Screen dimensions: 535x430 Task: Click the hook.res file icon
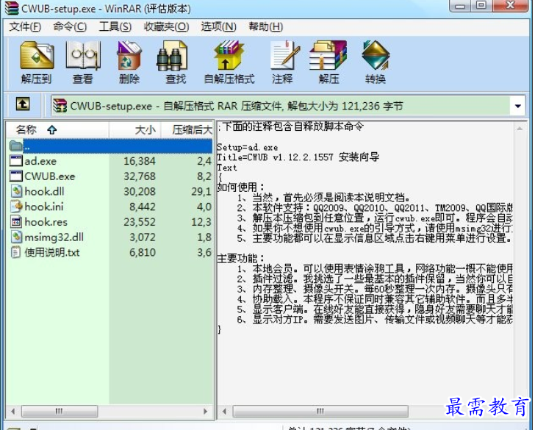16,222
